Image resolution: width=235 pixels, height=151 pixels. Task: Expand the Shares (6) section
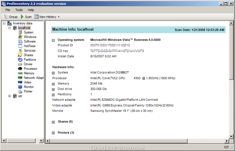click(x=53, y=122)
